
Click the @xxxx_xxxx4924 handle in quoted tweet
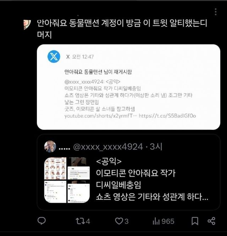[108, 147]
